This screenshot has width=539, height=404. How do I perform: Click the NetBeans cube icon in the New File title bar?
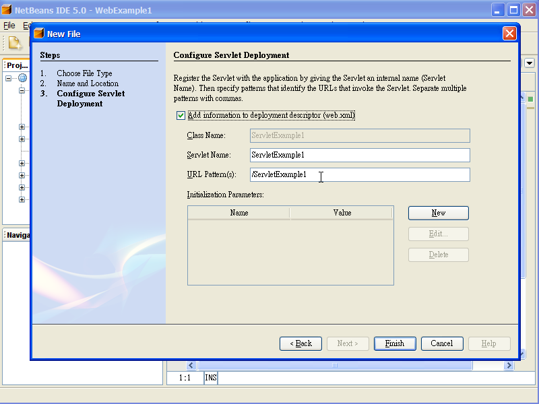[39, 33]
